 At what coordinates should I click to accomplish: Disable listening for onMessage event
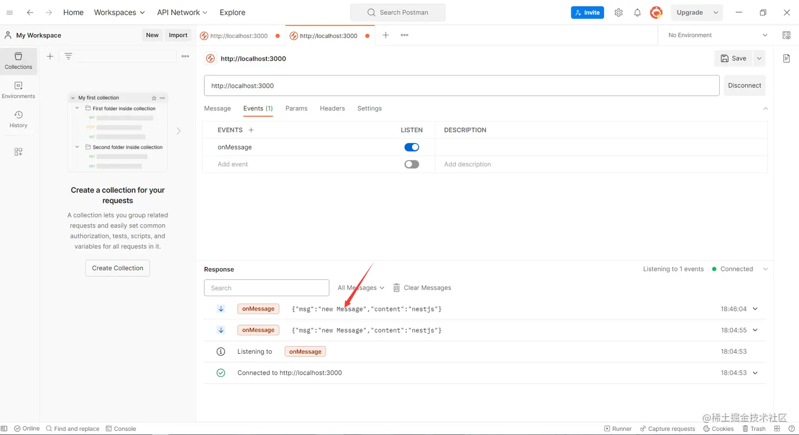point(412,147)
